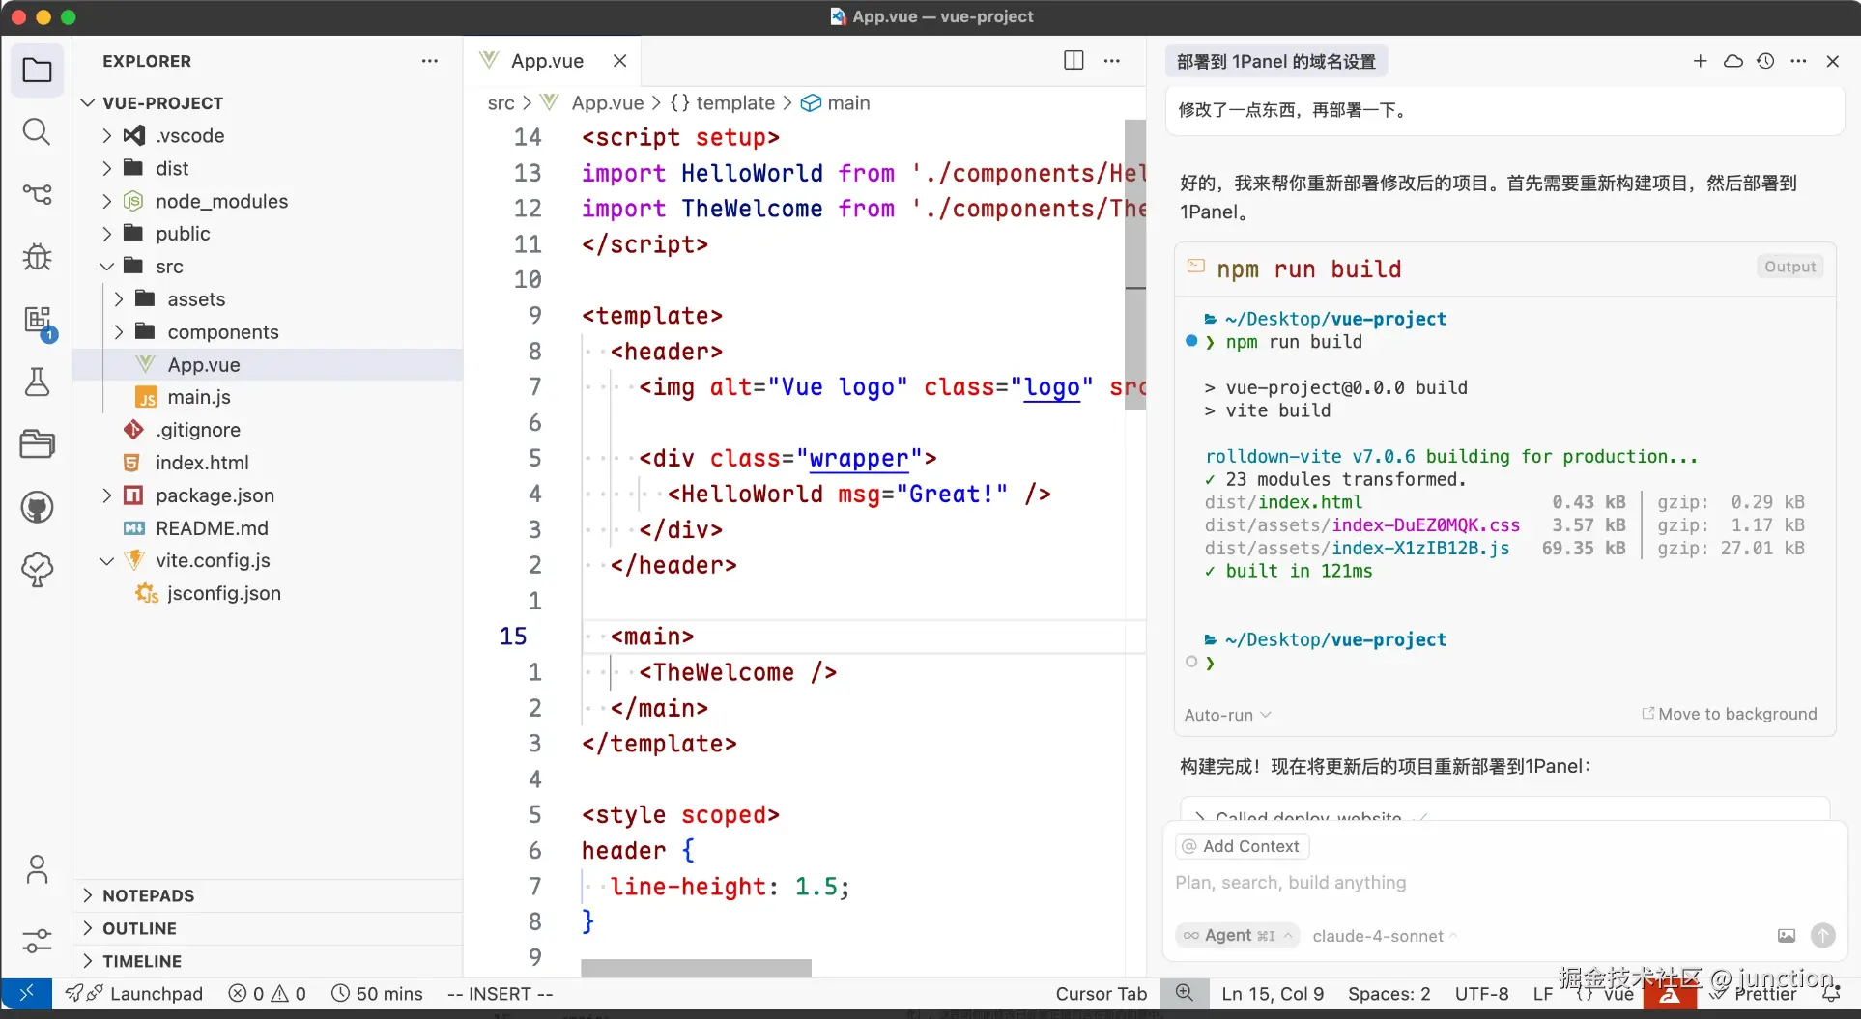Expand the TIMELINE section
The image size is (1861, 1019).
click(x=269, y=961)
